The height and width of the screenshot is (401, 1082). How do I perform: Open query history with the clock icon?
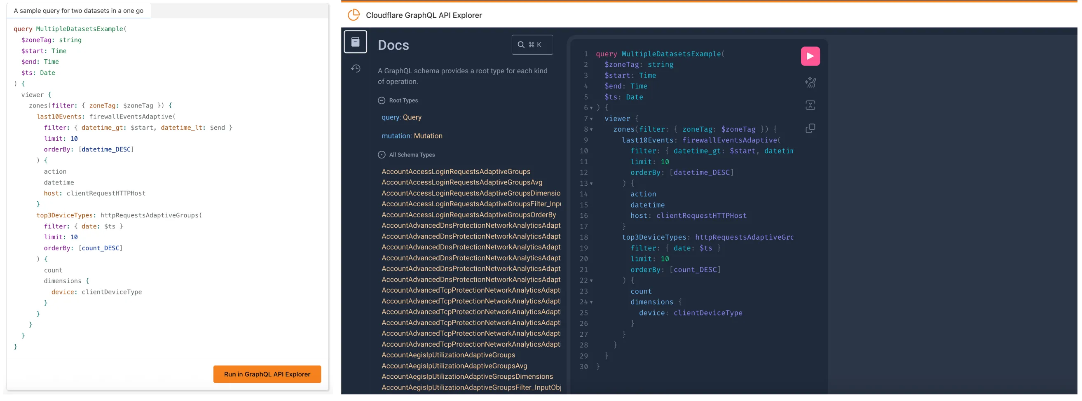[356, 68]
